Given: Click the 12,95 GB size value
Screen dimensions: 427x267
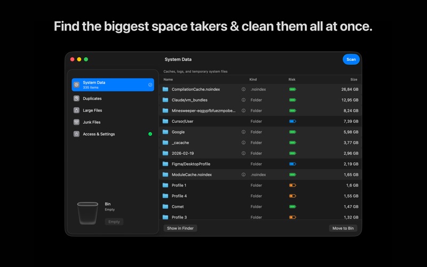Looking at the screenshot, I should coord(350,100).
